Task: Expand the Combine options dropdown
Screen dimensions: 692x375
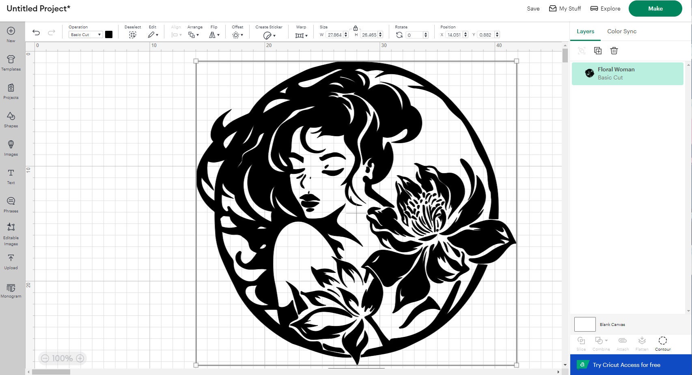Action: pyautogui.click(x=606, y=341)
